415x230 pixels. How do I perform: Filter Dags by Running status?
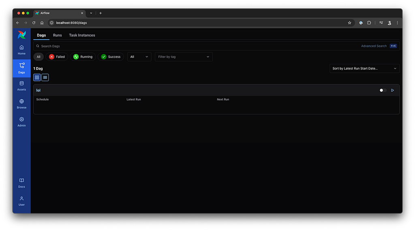(x=83, y=57)
